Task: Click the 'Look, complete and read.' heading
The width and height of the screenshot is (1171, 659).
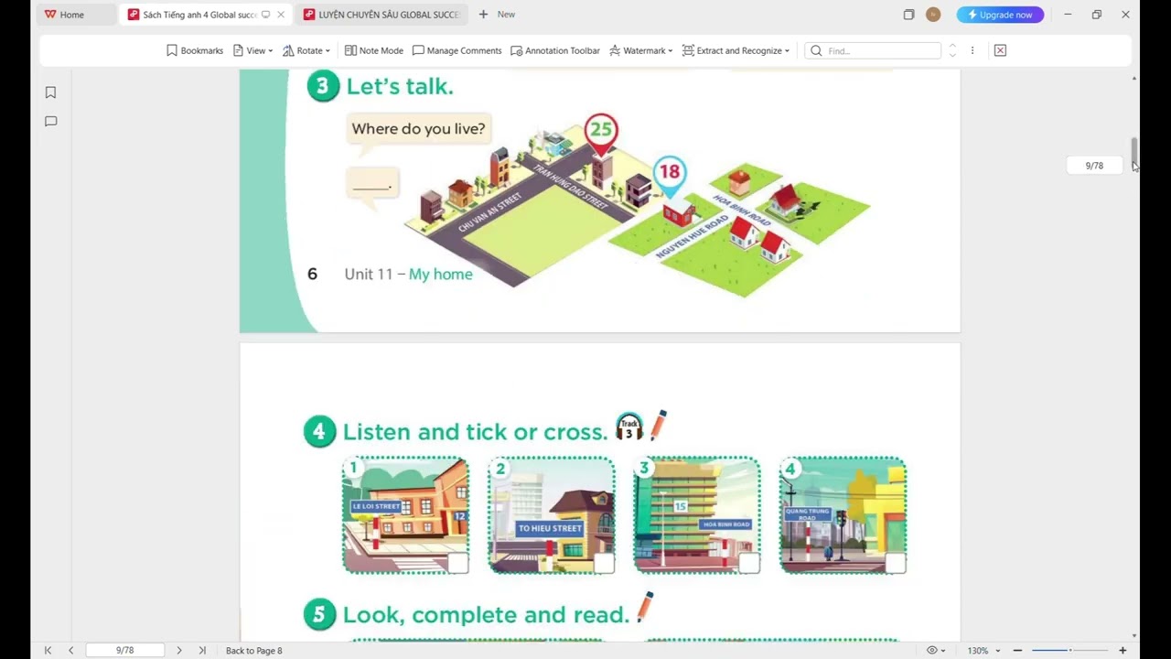Action: [x=486, y=615]
